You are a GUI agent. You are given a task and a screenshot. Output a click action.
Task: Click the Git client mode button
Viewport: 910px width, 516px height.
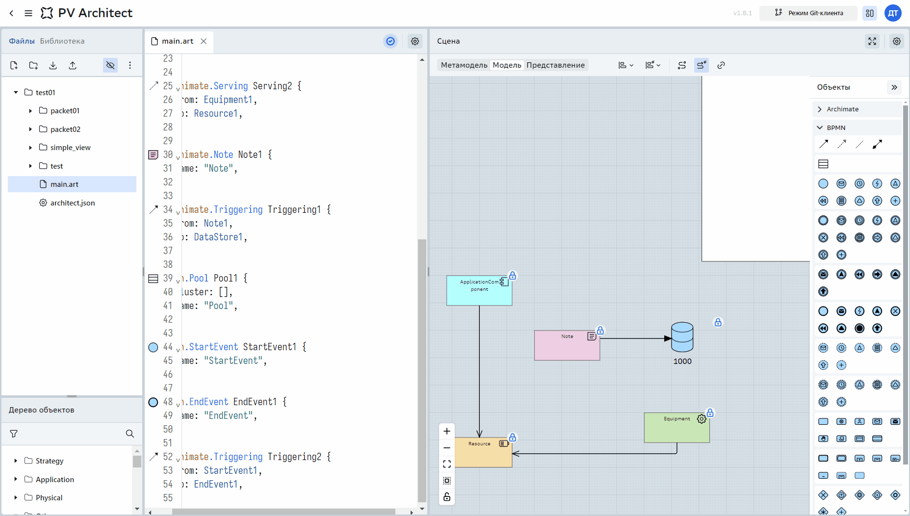(x=808, y=13)
